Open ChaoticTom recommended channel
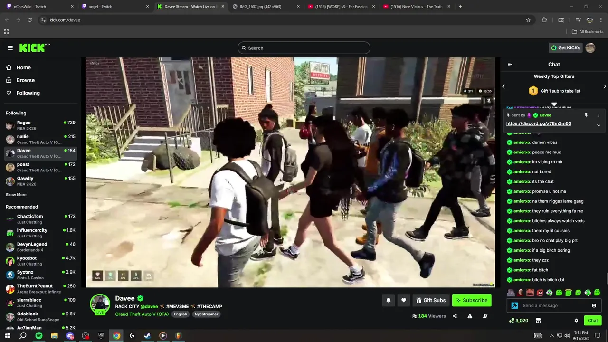Image resolution: width=608 pixels, height=342 pixels. coord(40,219)
